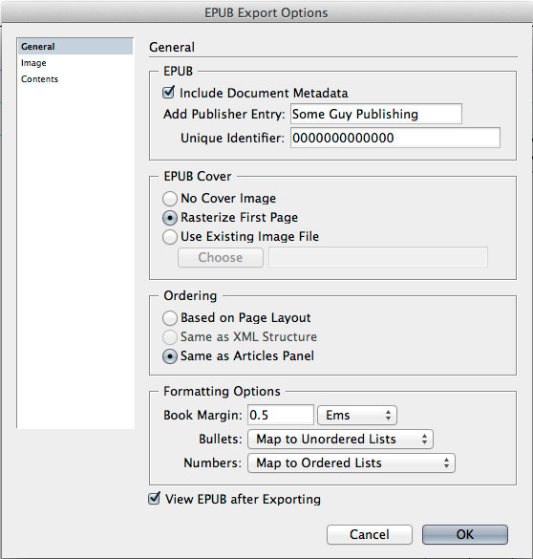The image size is (533, 559).
Task: Select Rasterize First Page option
Action: 170,218
